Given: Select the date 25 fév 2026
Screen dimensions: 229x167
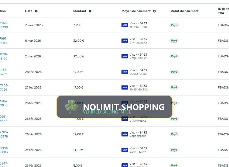Looking at the screenshot, I should coord(33,134).
